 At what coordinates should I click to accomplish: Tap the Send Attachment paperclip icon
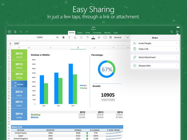(x=134, y=57)
